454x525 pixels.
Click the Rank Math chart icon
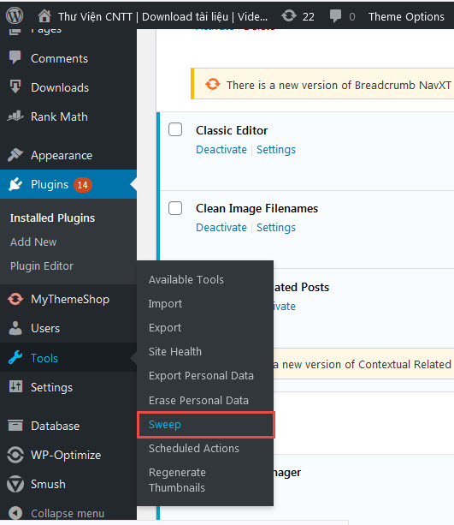15,116
